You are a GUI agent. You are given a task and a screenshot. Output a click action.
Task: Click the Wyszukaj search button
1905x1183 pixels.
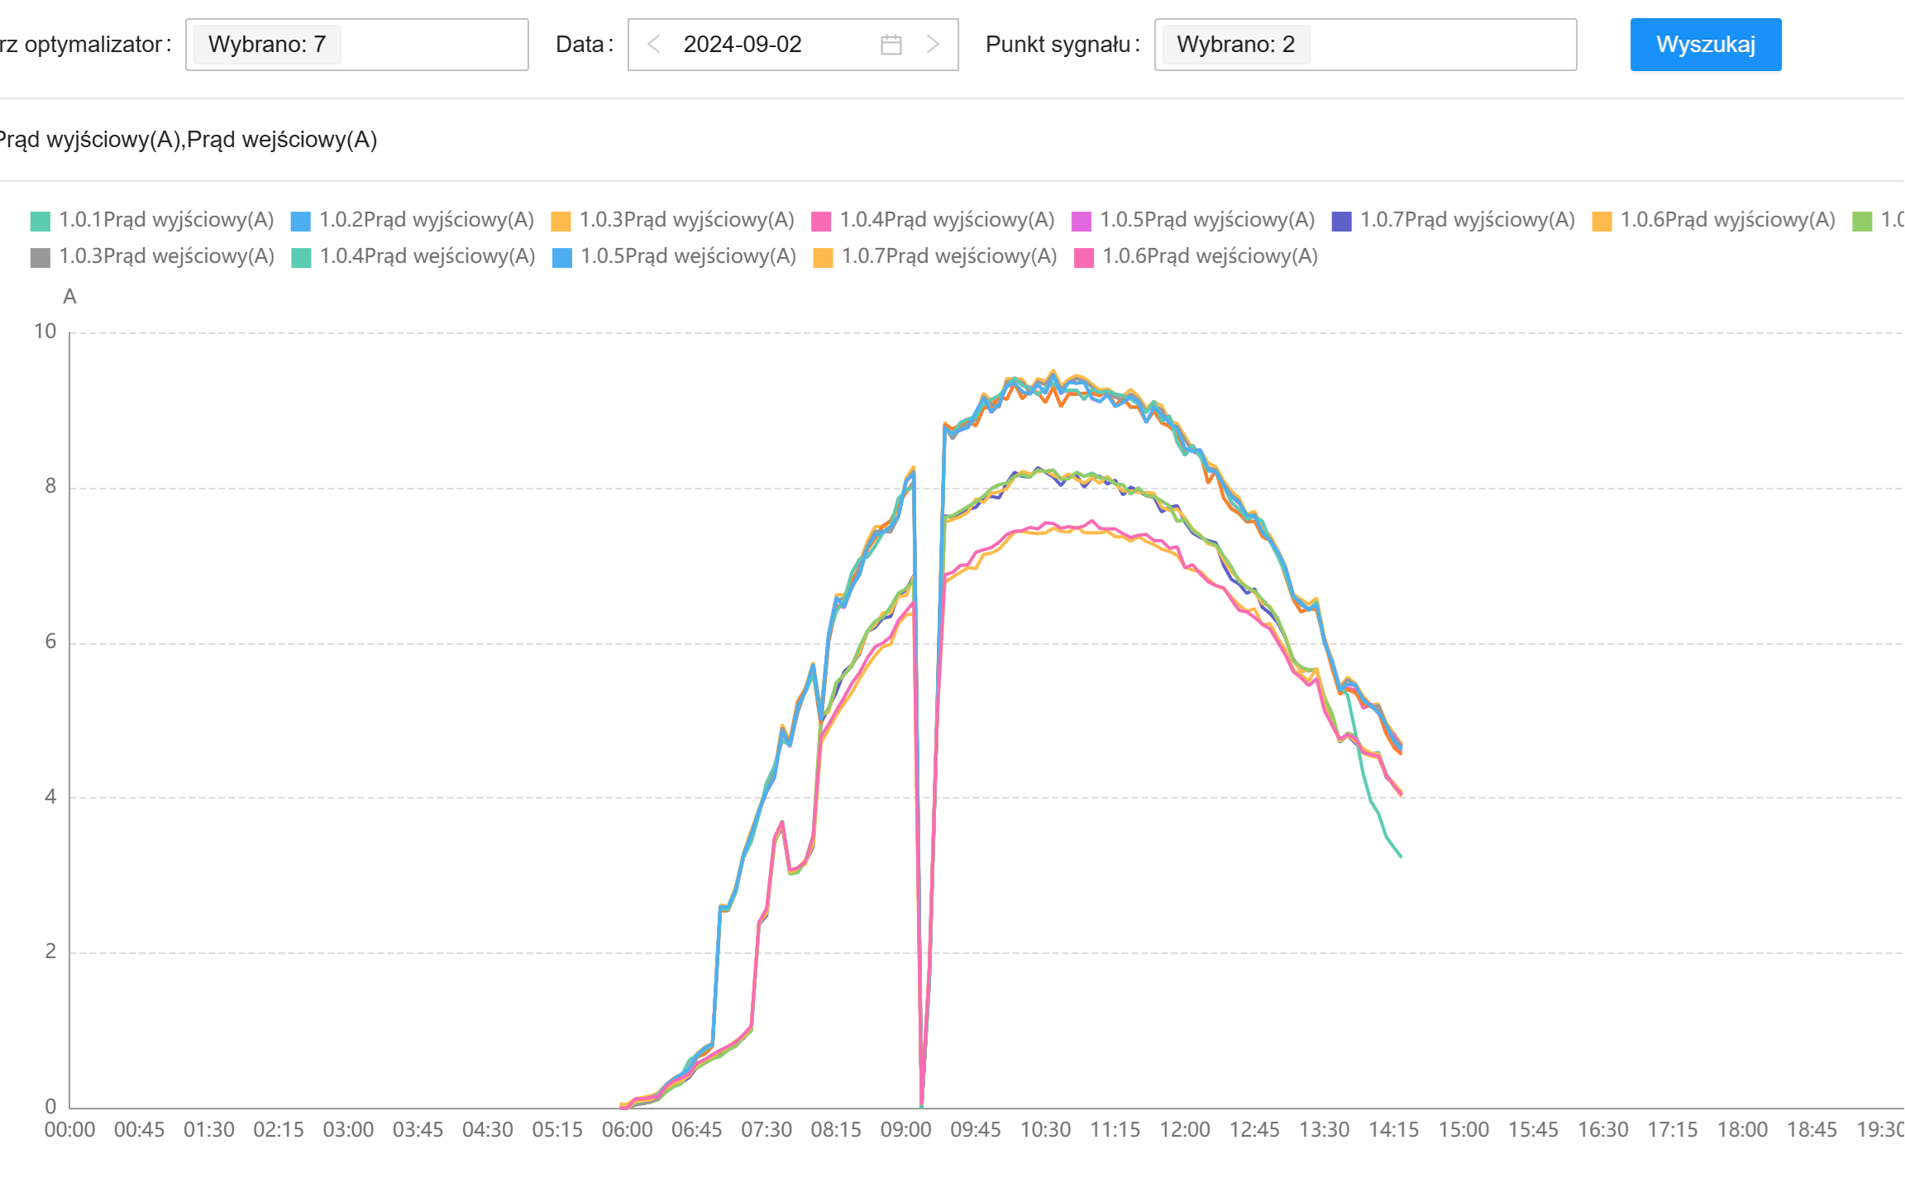[x=1705, y=45]
